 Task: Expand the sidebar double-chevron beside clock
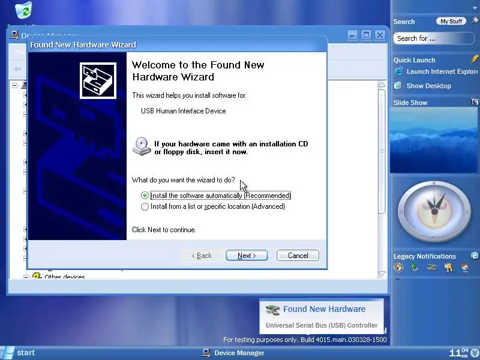click(x=475, y=353)
